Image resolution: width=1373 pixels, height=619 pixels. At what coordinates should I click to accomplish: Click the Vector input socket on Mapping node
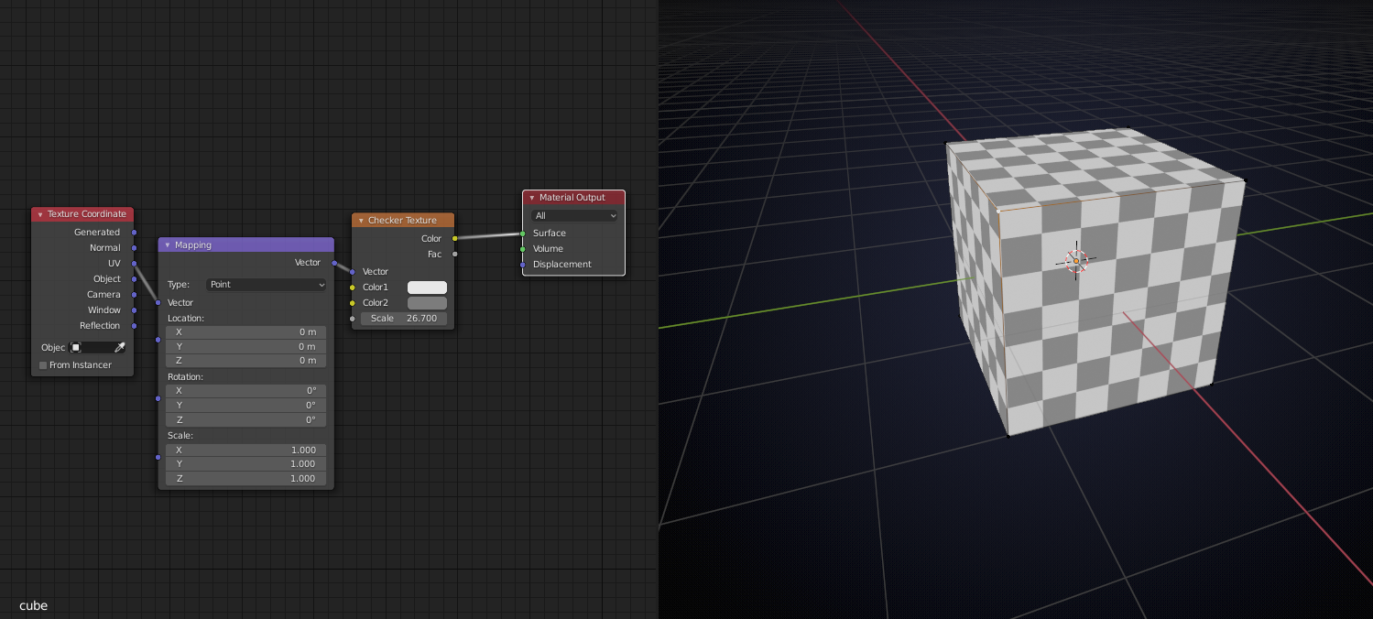tap(159, 302)
